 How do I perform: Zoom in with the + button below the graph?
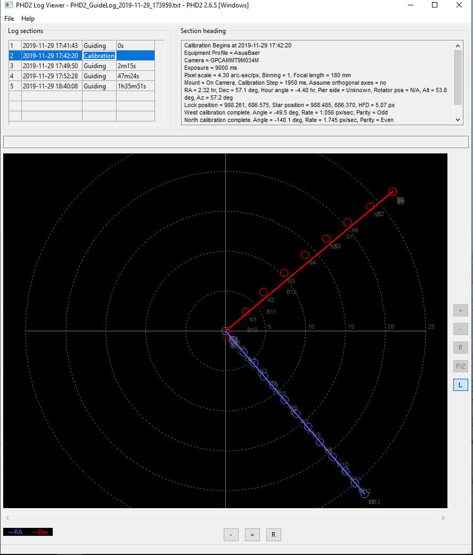[252, 535]
